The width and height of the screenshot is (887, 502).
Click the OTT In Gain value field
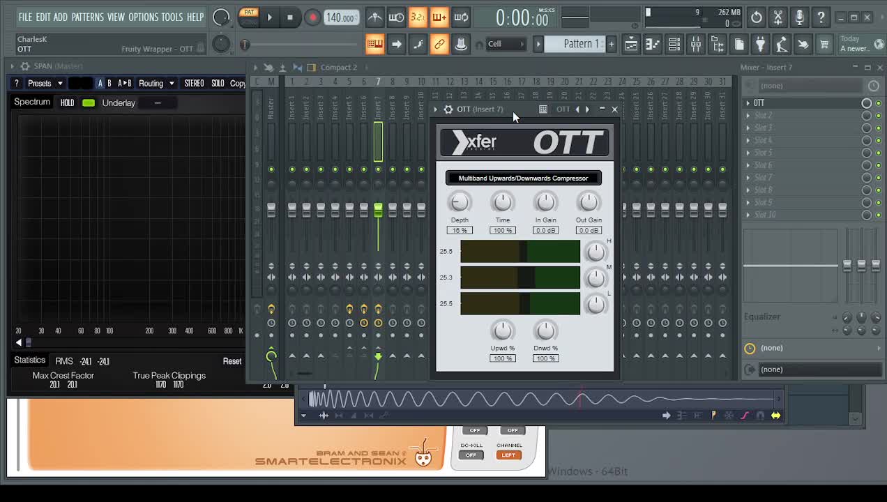point(545,230)
